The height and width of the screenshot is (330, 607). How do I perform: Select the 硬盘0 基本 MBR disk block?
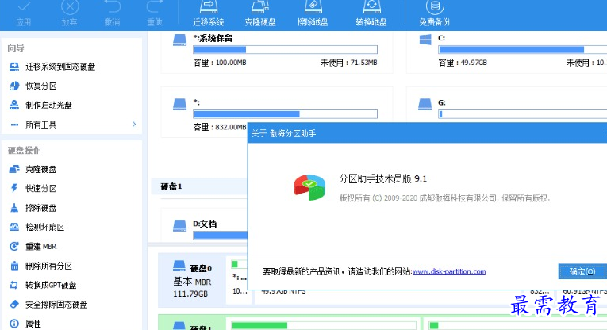(192, 281)
